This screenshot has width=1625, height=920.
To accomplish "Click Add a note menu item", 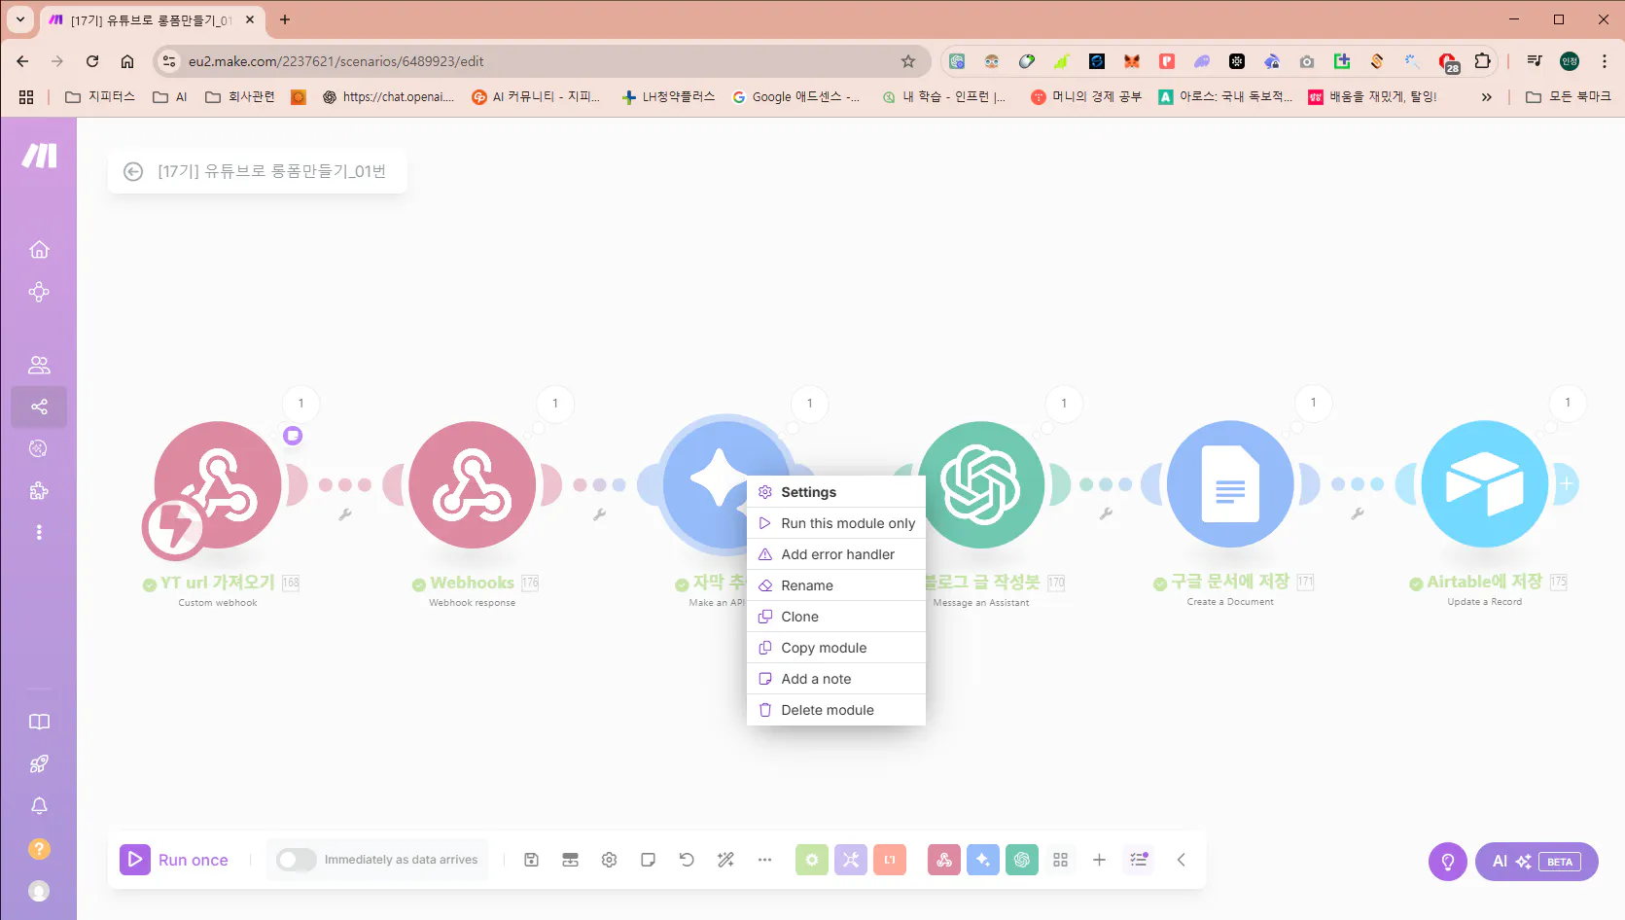I will (x=835, y=679).
